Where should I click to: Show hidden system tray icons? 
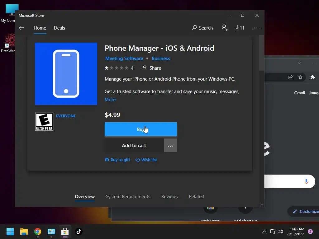(x=264, y=232)
